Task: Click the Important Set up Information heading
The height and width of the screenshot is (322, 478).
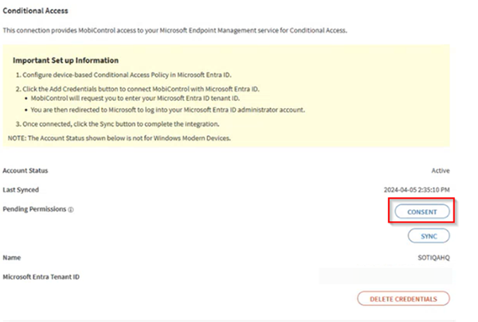Action: [x=65, y=60]
